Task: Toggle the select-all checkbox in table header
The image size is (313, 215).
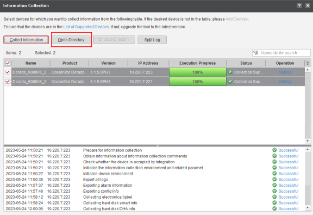Action: tap(8, 63)
